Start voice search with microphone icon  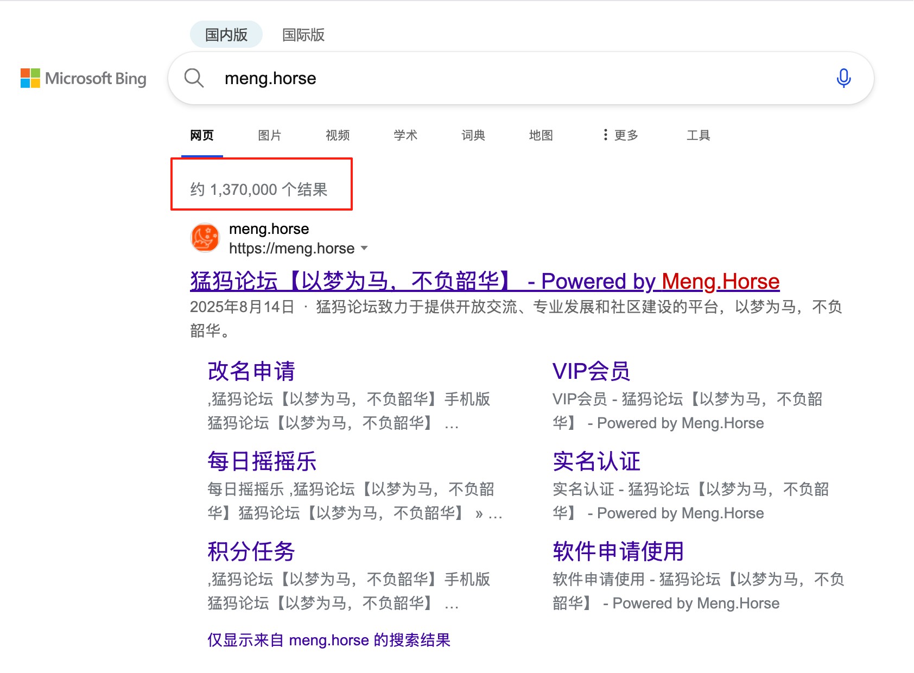[x=843, y=78]
